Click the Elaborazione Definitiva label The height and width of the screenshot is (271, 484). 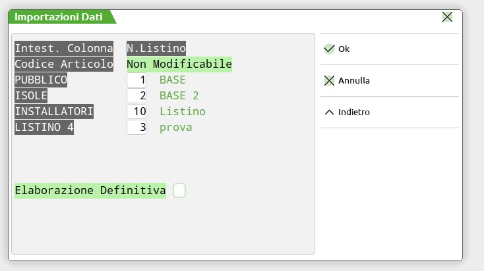tap(90, 191)
